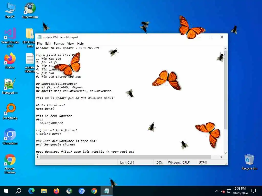This screenshot has width=262, height=196.
Task: Click horizontal scrollbar right arrow
Action: pos(221,157)
